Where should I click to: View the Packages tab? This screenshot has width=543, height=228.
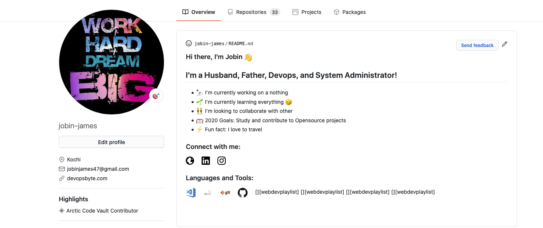pyautogui.click(x=349, y=12)
